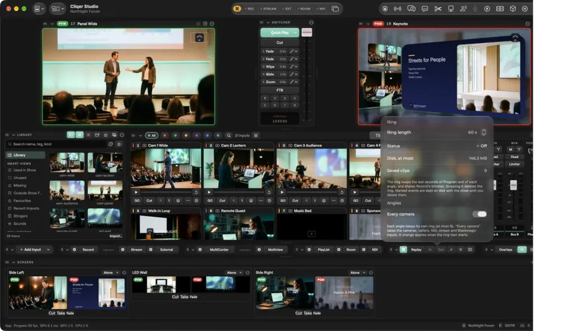Toggle Bus B mute M button

click(510, 150)
